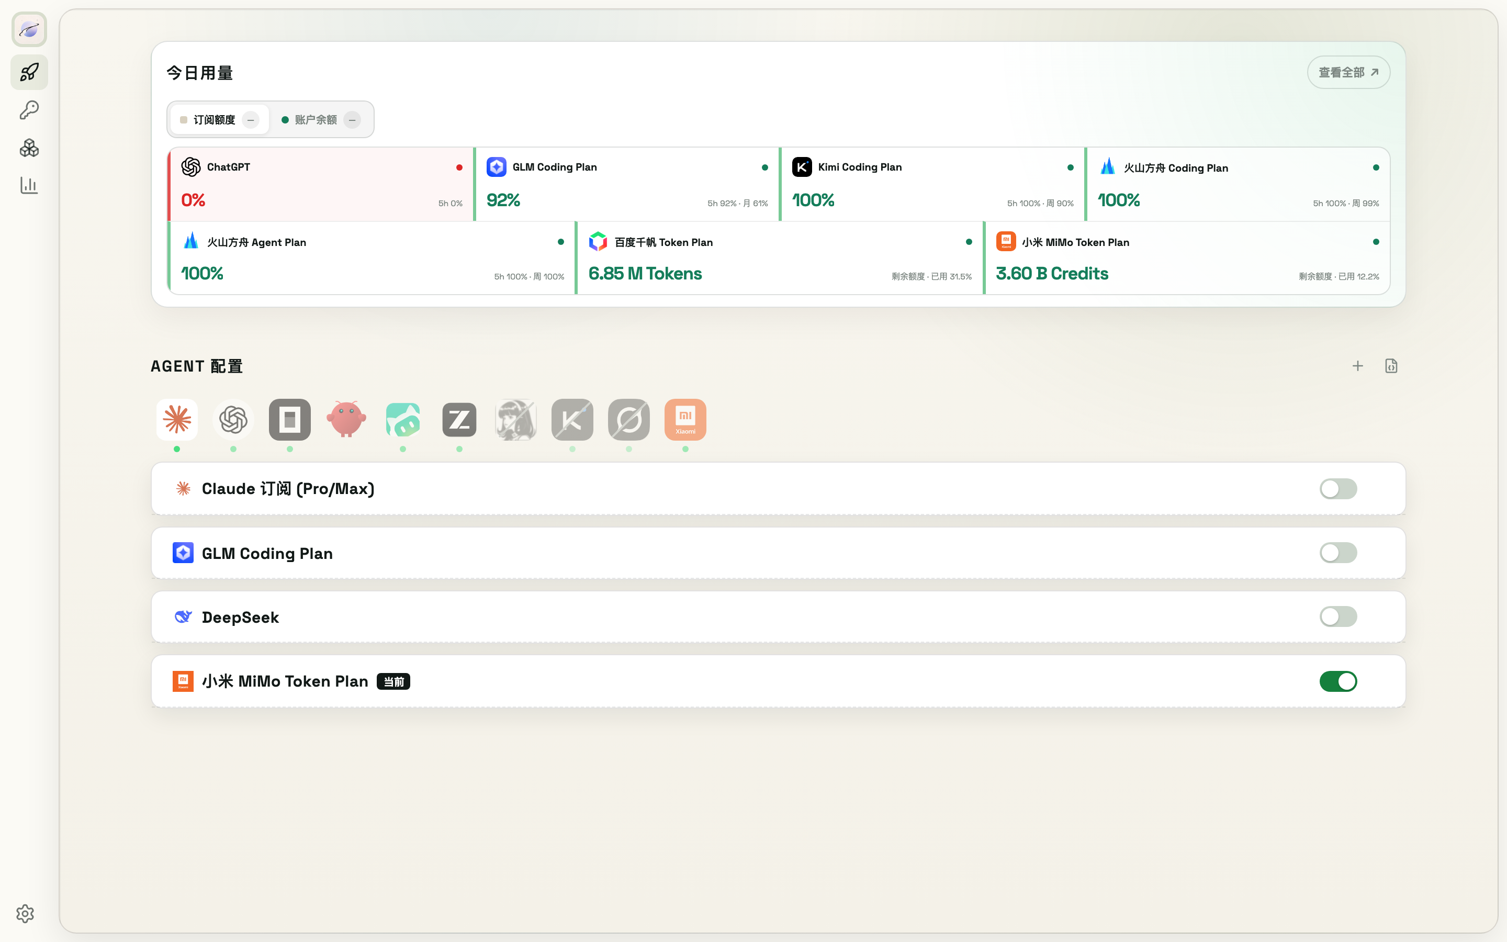Turn off the 小米 MiMo Token Plan switch
This screenshot has height=942, width=1507.
[x=1338, y=681]
